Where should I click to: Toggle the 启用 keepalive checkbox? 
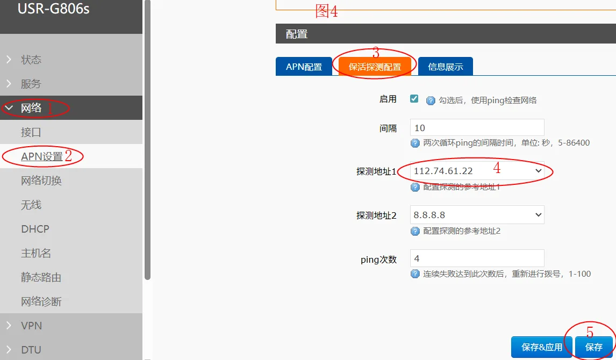(x=414, y=98)
